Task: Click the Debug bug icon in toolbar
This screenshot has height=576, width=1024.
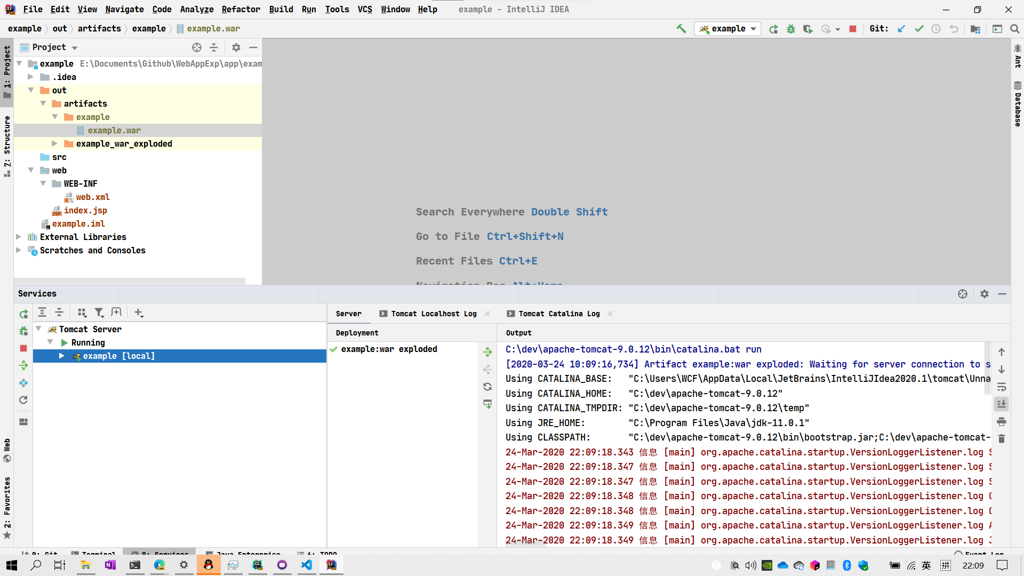Action: click(791, 29)
